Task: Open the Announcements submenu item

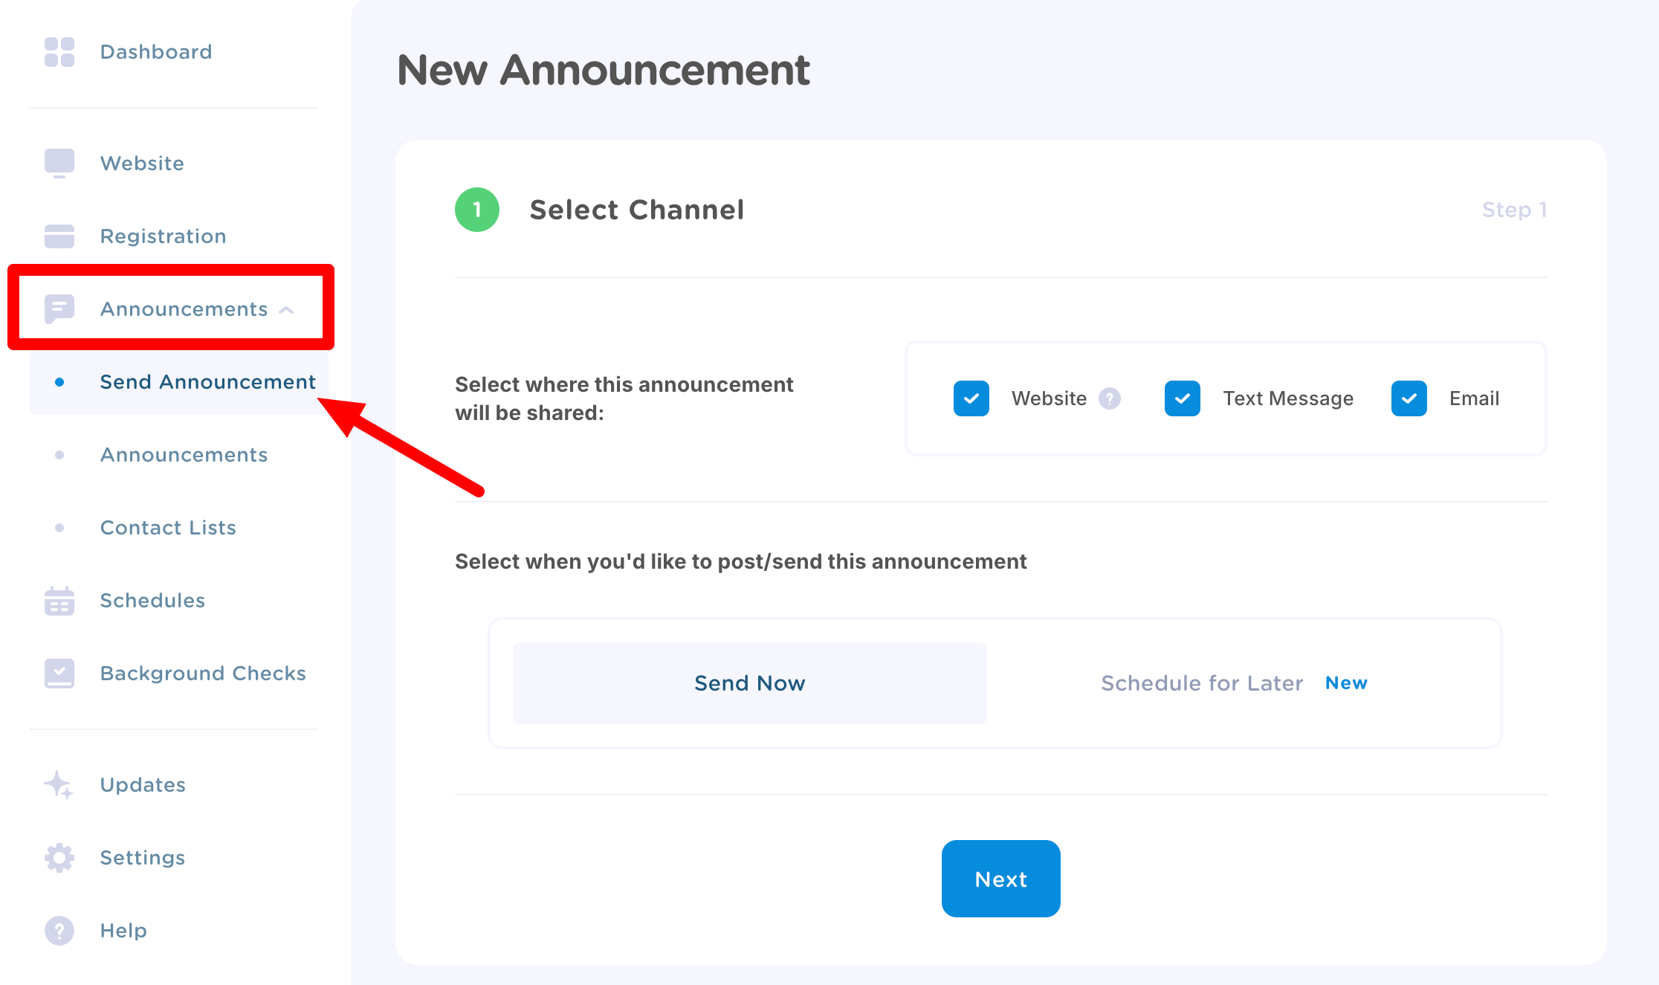Action: pyautogui.click(x=184, y=455)
